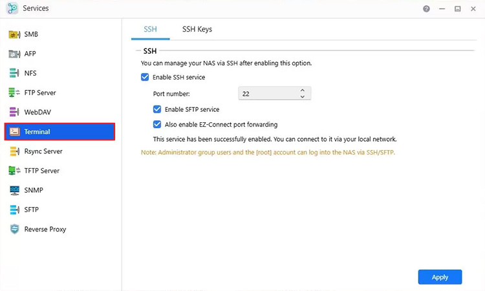The width and height of the screenshot is (485, 291).
Task: Click the 'manage your NAS via SSH' description
Action: pos(226,63)
